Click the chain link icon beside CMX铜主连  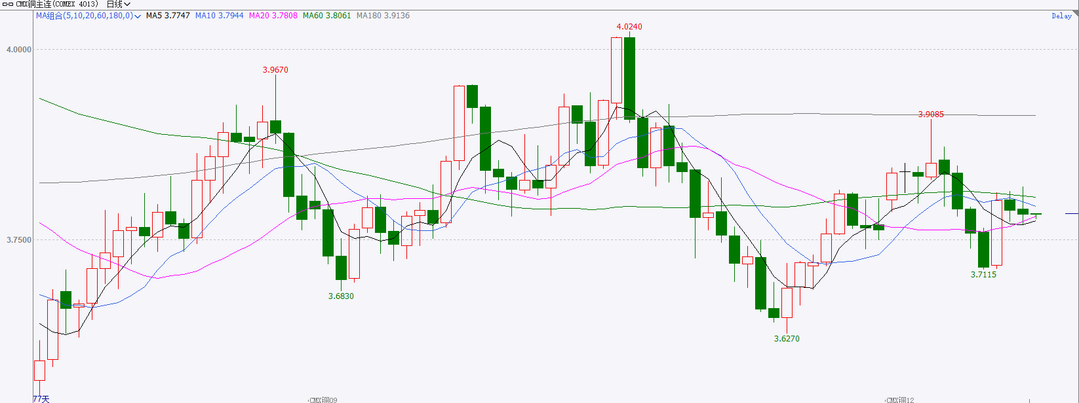tap(8, 5)
